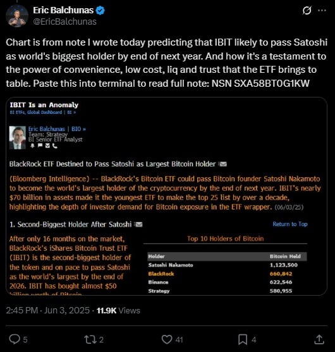Open the 2:45 PM Jun 3, 2025 timestamp
This screenshot has width=335, height=352.
(x=48, y=310)
